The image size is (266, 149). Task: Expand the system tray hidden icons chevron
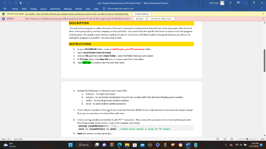(226, 145)
